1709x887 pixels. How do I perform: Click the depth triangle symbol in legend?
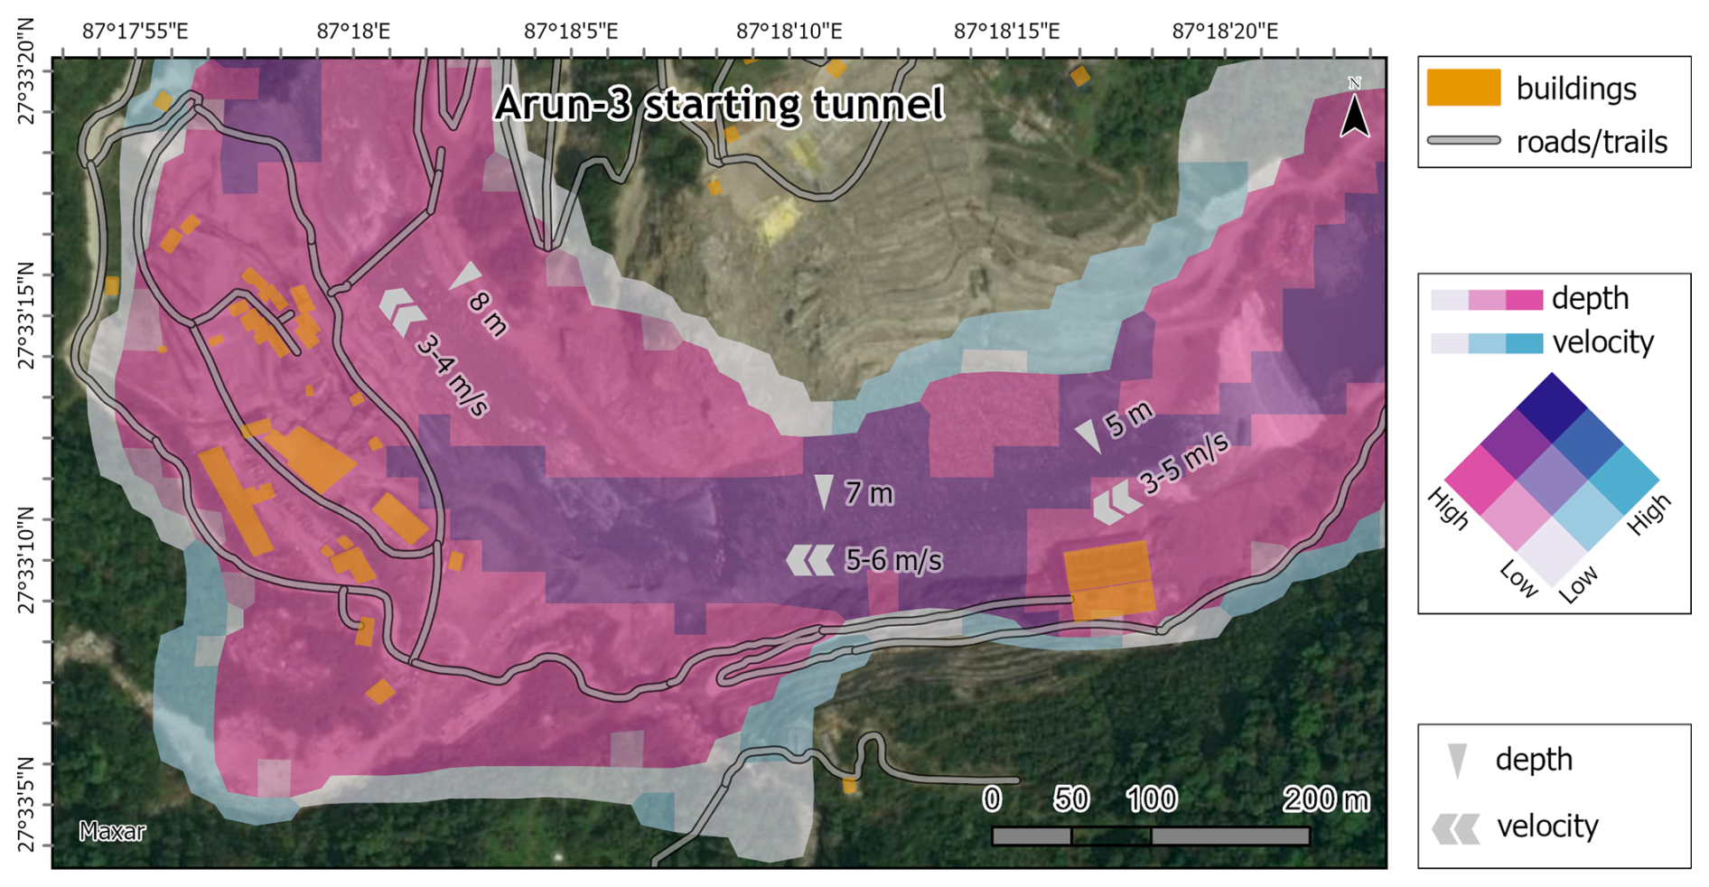click(x=1456, y=761)
